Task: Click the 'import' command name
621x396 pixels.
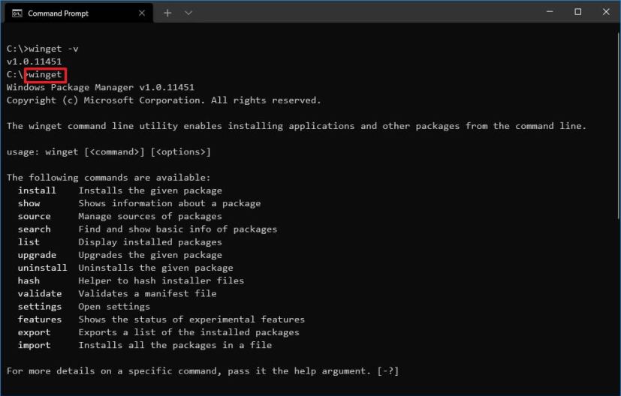Action: 34,345
